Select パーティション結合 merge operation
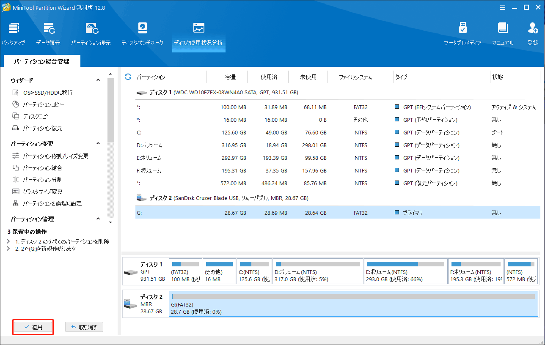The image size is (545, 345). click(x=37, y=168)
